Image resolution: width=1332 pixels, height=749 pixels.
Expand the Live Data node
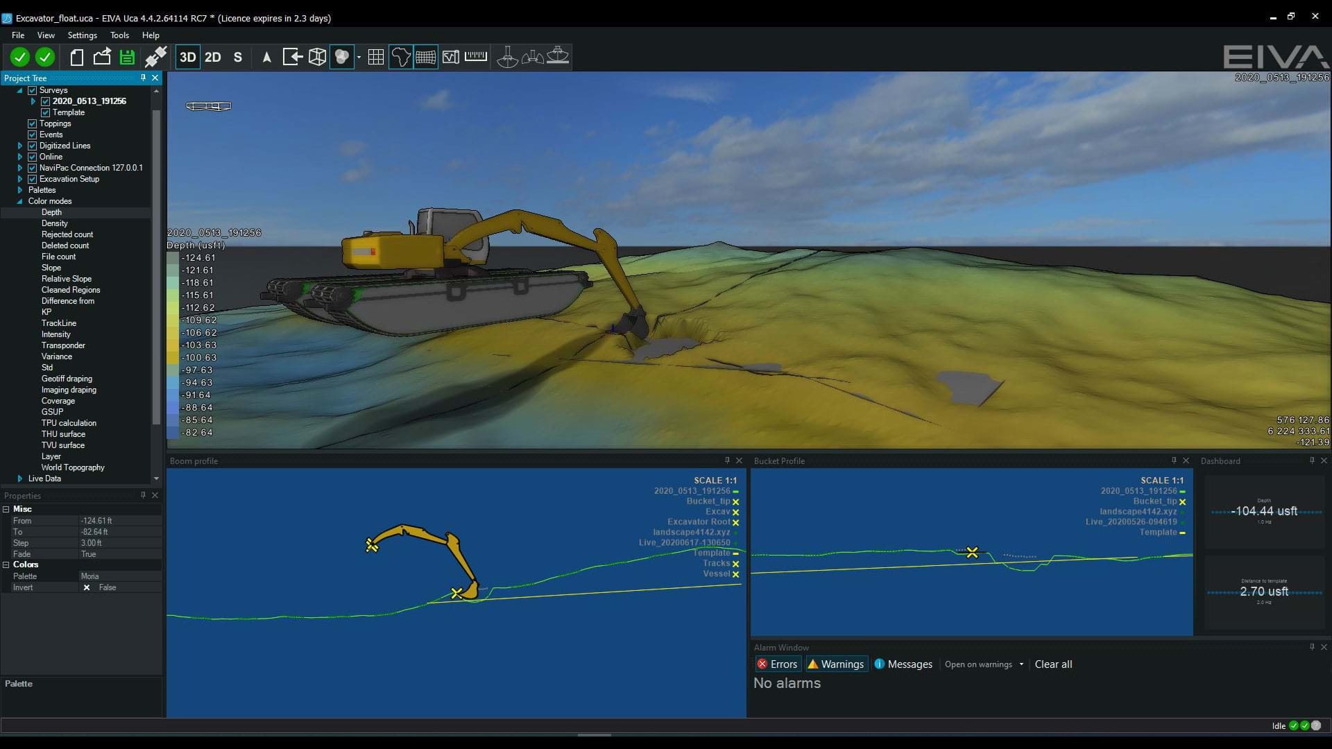[x=19, y=479]
